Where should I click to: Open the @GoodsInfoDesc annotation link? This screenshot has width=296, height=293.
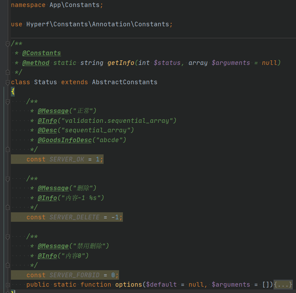65,140
